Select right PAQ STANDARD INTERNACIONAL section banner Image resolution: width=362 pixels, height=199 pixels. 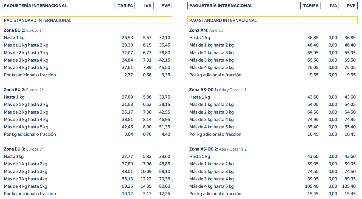(x=272, y=20)
